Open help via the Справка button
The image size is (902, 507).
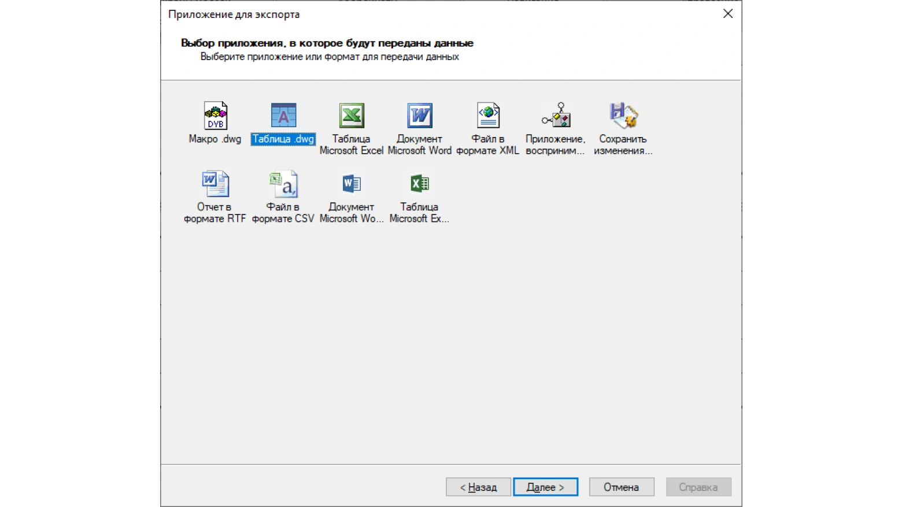pos(698,487)
